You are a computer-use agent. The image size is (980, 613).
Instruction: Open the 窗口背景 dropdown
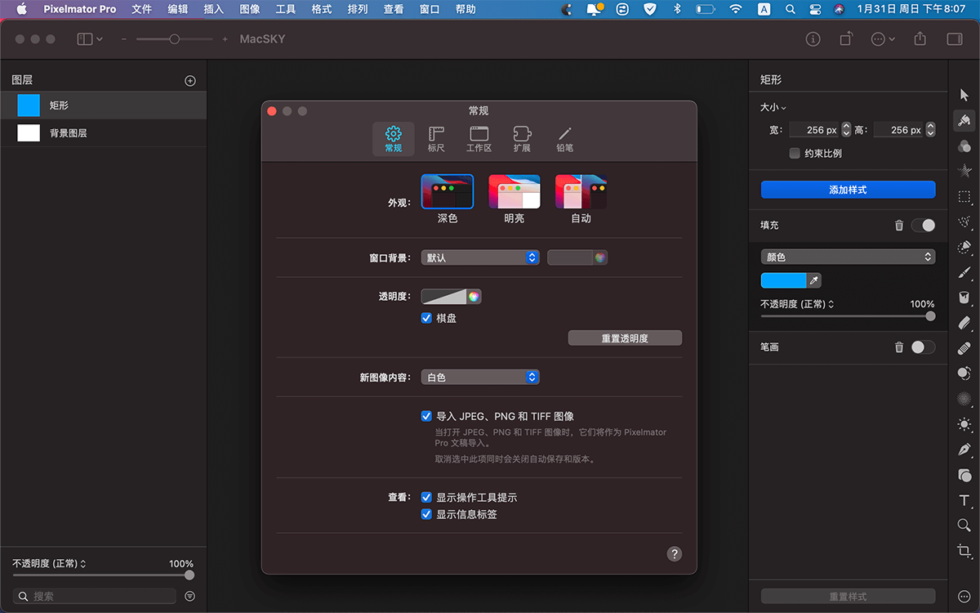[480, 257]
